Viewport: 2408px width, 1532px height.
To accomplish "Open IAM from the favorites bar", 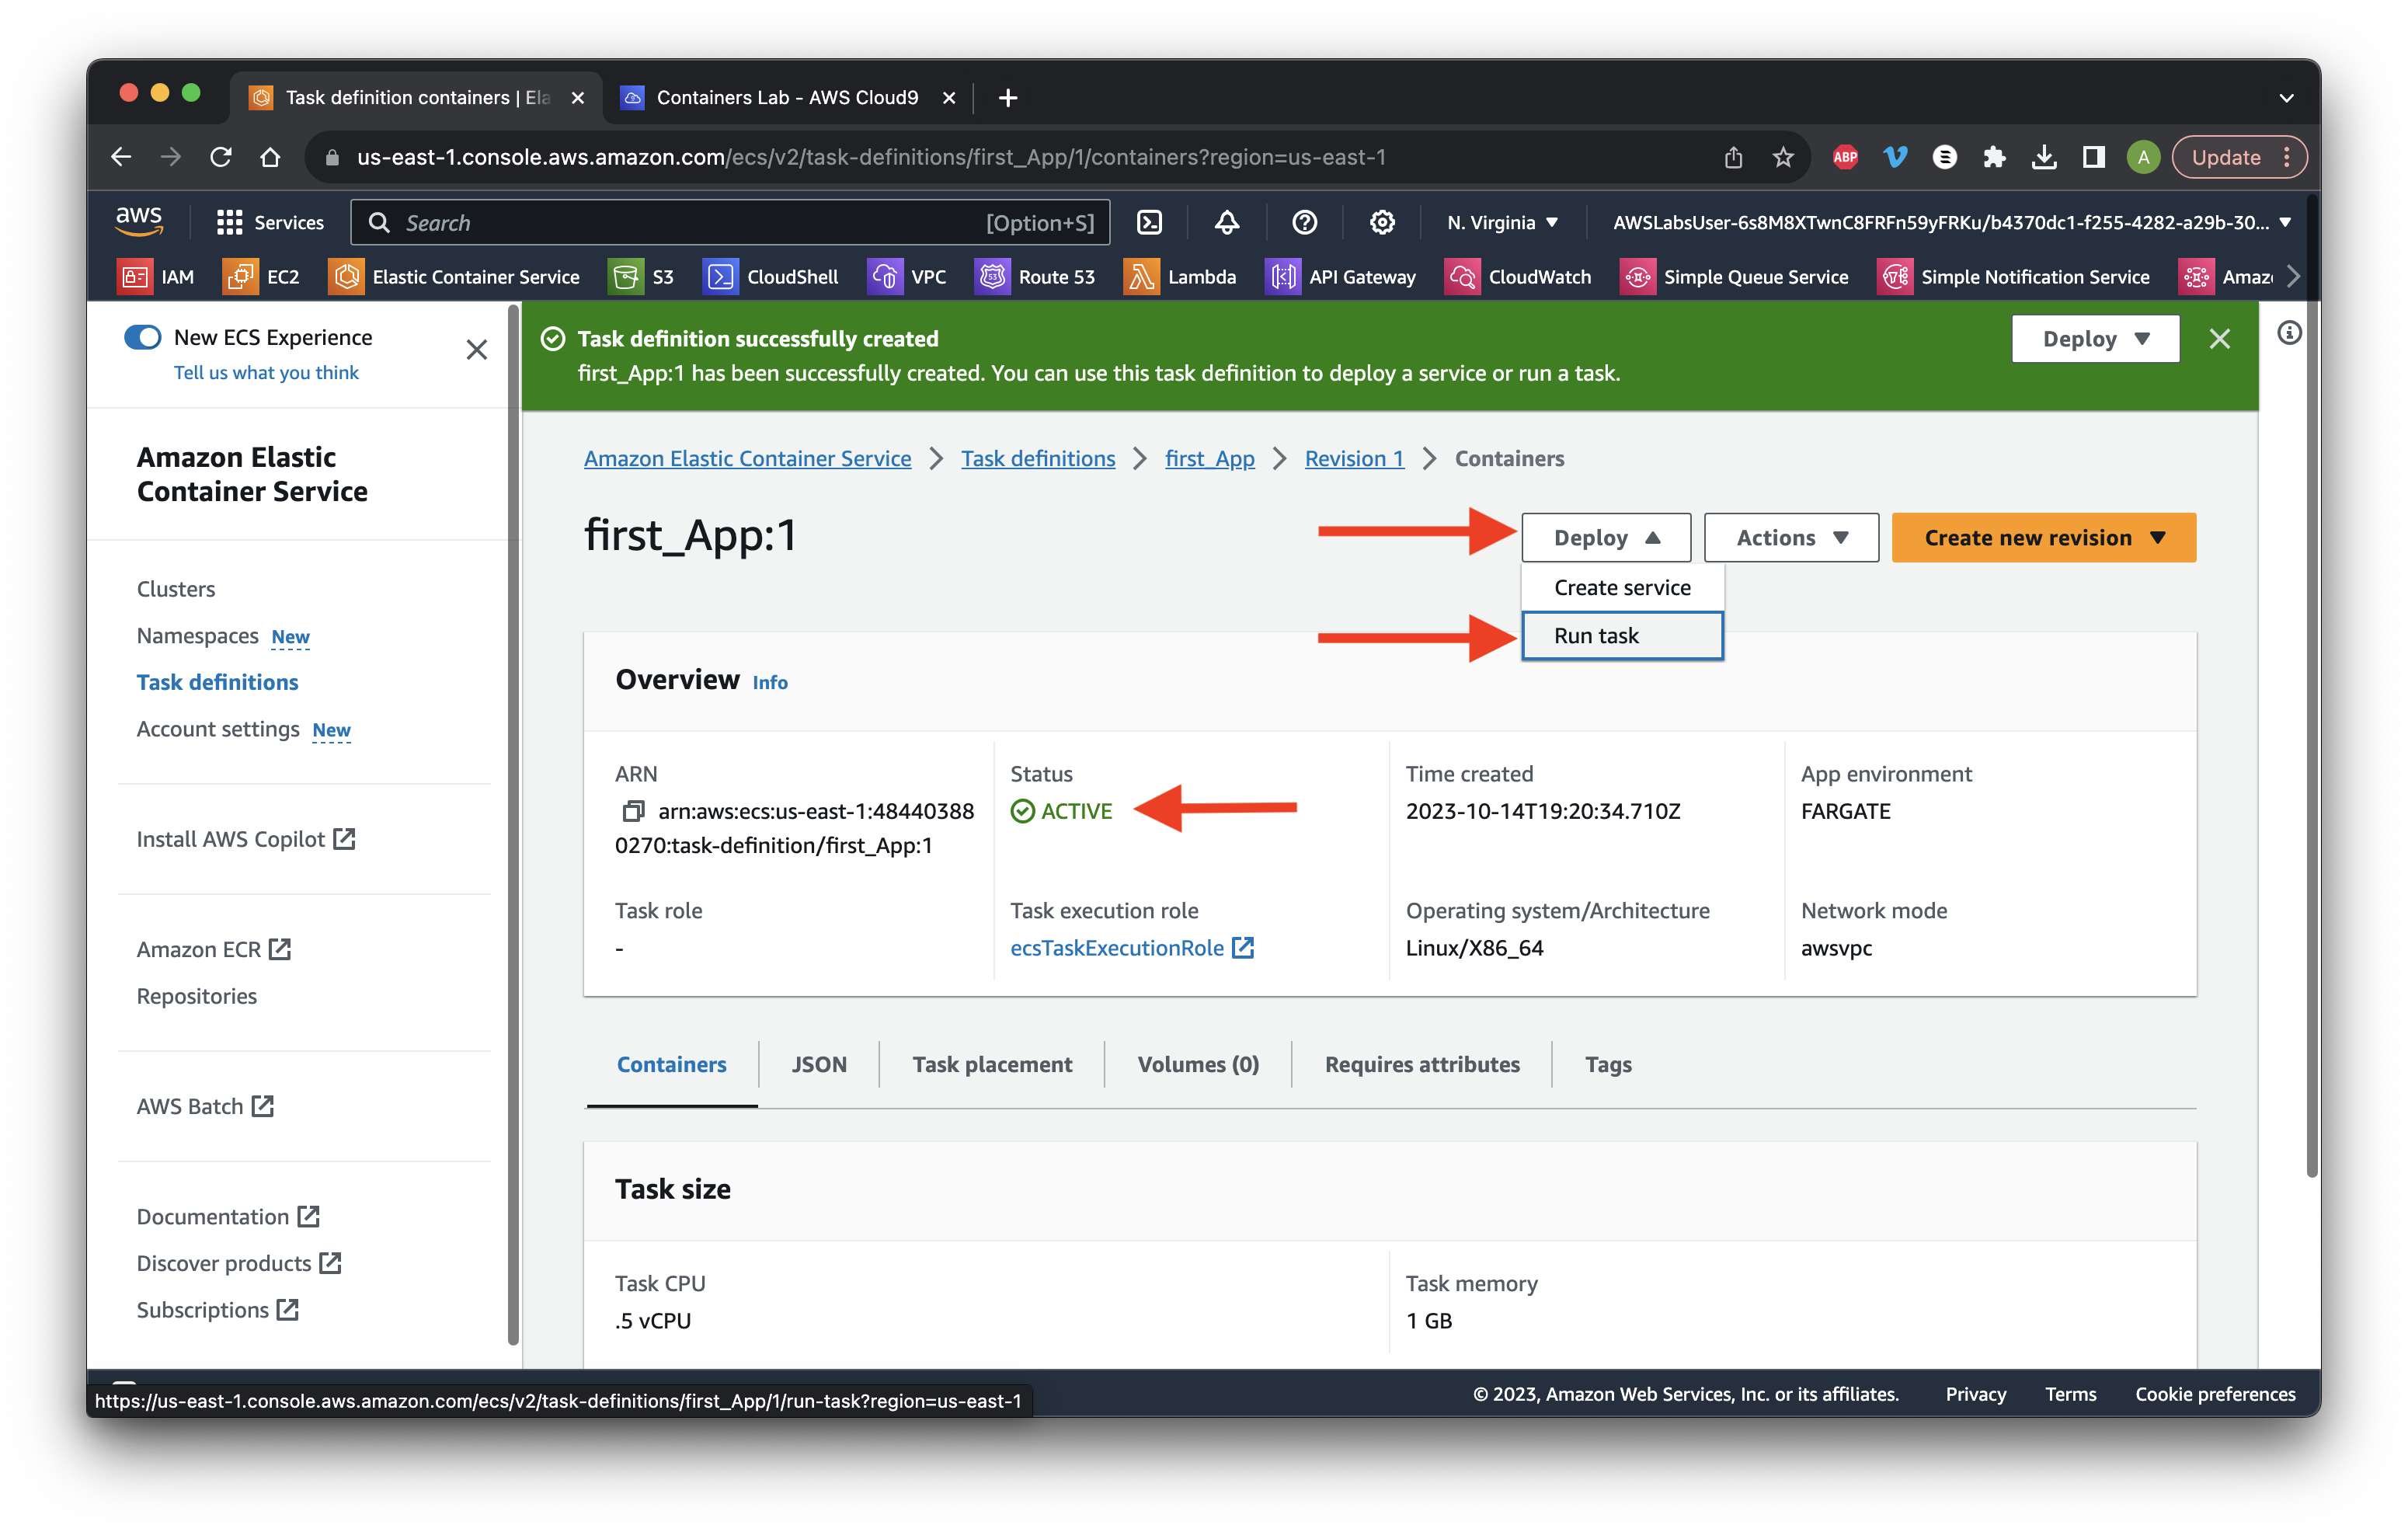I will click(157, 277).
